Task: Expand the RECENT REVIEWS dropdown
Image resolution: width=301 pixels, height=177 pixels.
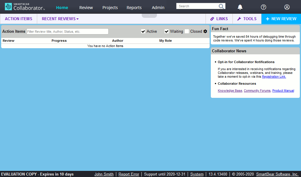Action: (x=60, y=19)
